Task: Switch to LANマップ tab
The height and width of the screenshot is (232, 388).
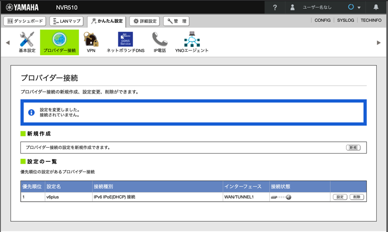Action: [66, 21]
